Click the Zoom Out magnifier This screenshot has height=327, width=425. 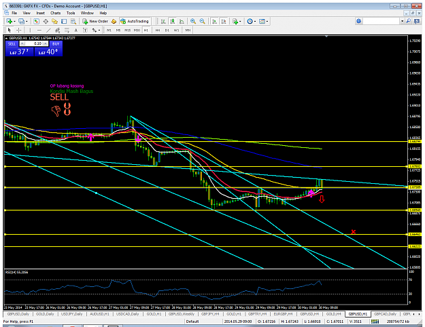(202, 21)
